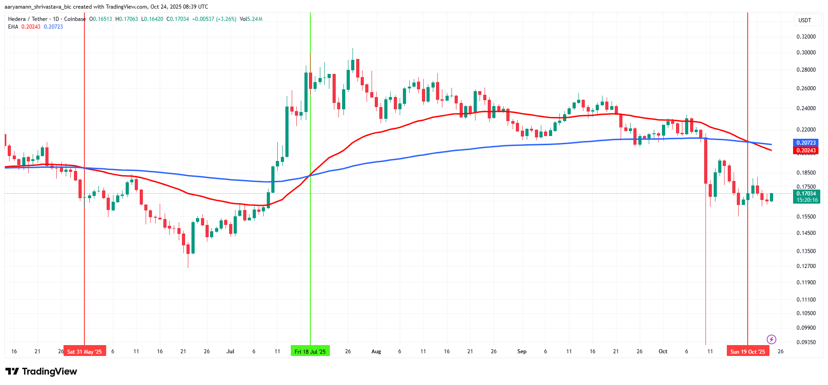Click the green 0.17034 current price tag
828x385 pixels.
click(807, 197)
